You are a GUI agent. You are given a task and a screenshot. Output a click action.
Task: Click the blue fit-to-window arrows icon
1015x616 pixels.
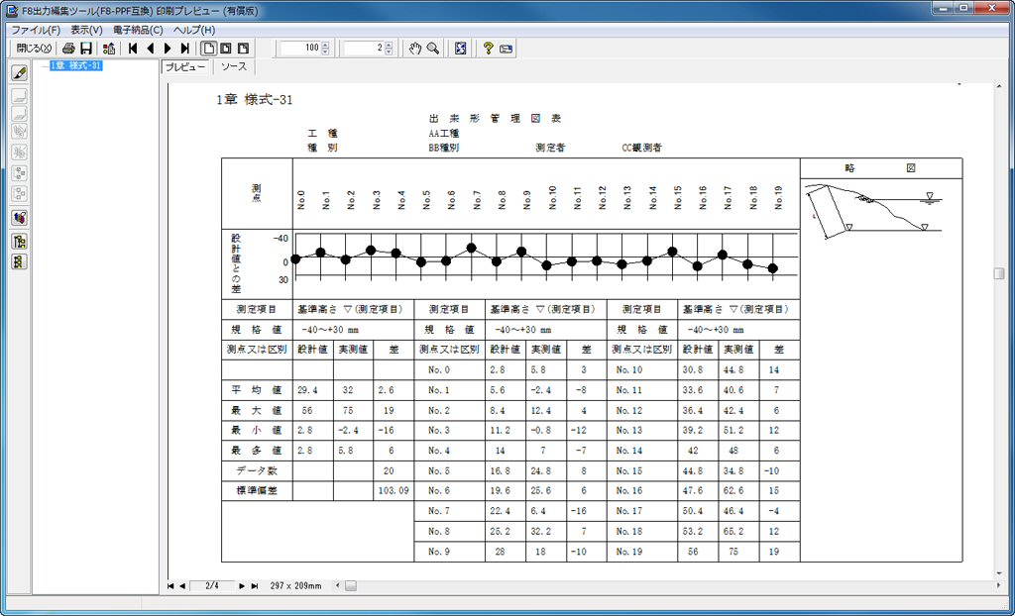click(x=460, y=48)
